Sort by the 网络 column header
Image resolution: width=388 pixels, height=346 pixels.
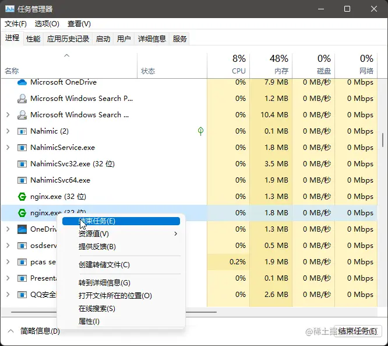(356, 66)
